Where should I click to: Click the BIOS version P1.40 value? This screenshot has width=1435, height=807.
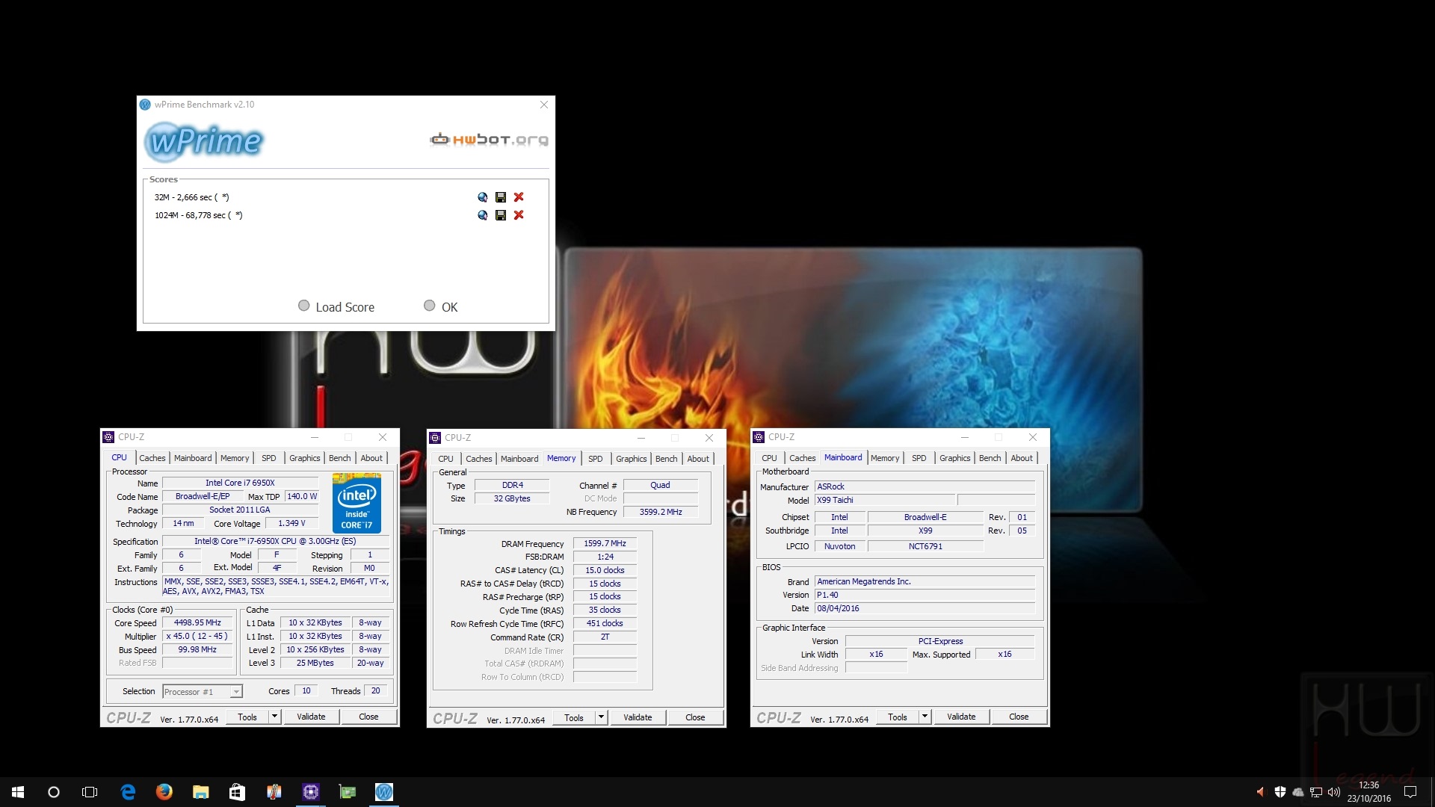pyautogui.click(x=925, y=595)
